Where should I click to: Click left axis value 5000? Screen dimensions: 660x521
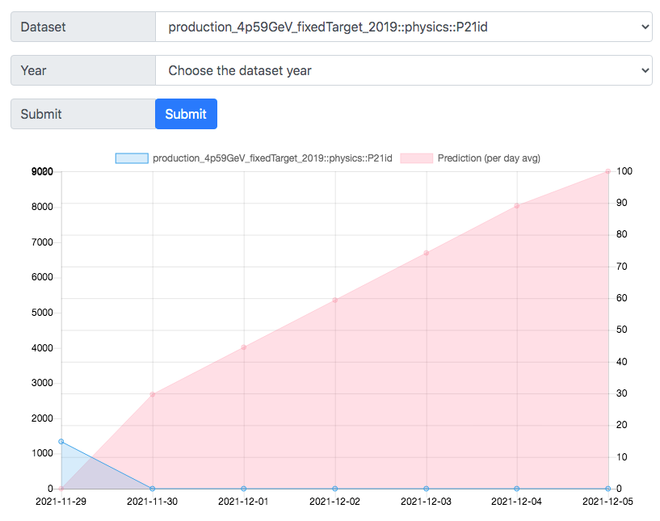point(42,313)
